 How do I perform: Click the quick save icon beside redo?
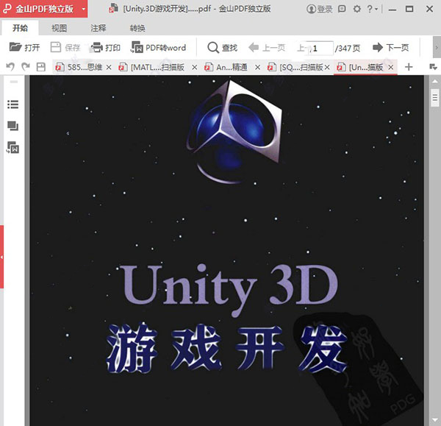41,67
